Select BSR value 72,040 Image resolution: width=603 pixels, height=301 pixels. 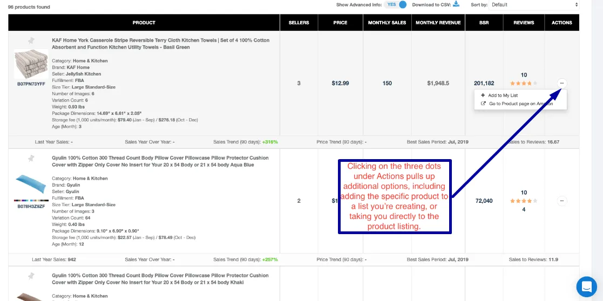click(x=484, y=201)
